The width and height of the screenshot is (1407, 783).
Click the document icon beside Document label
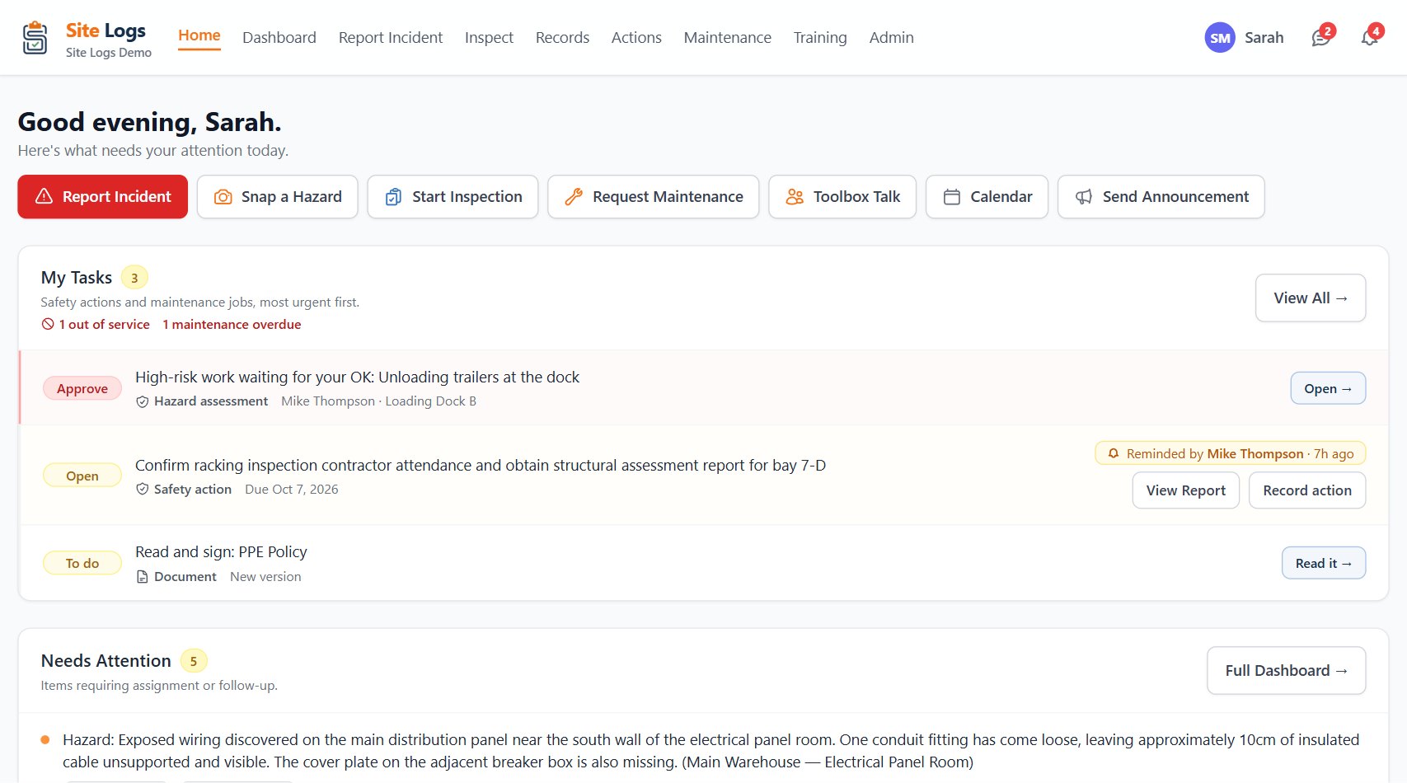pyautogui.click(x=143, y=577)
